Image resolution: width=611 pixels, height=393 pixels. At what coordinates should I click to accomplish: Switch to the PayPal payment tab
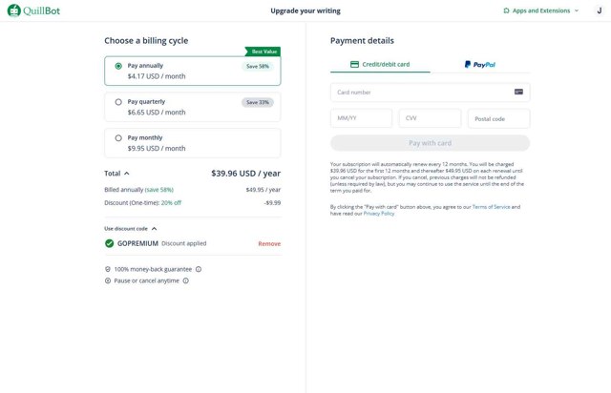click(x=480, y=65)
